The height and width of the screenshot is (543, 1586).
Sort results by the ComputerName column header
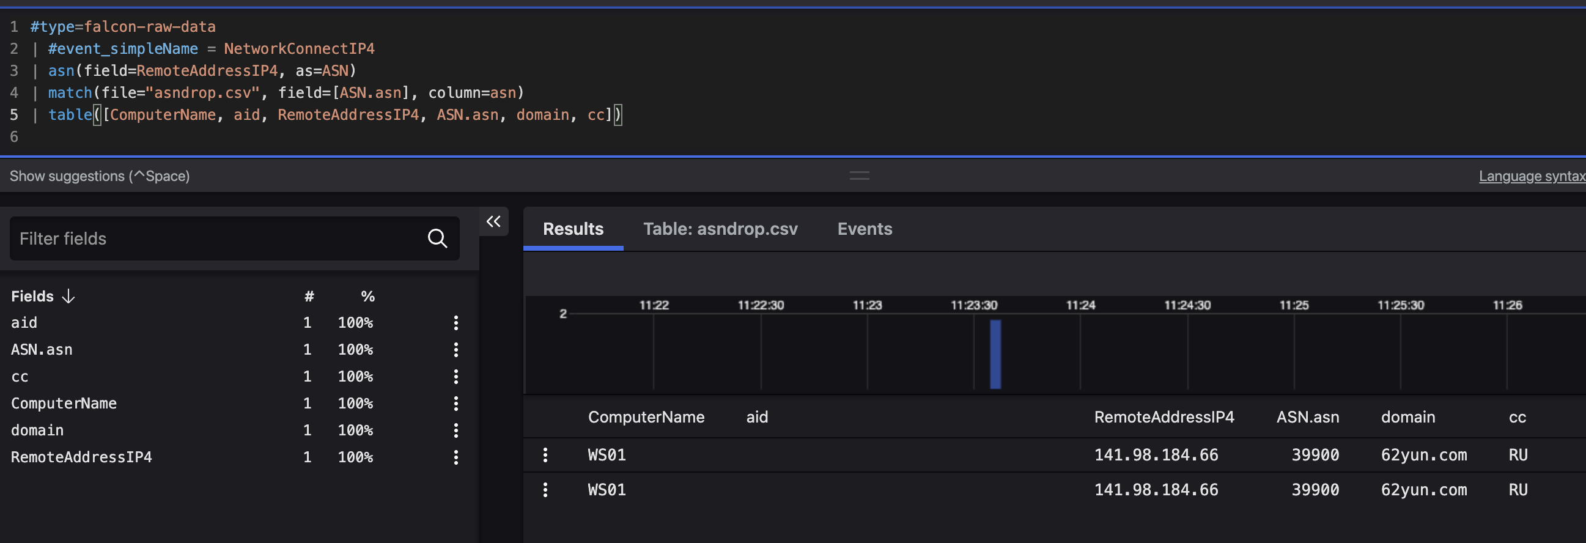pyautogui.click(x=646, y=418)
